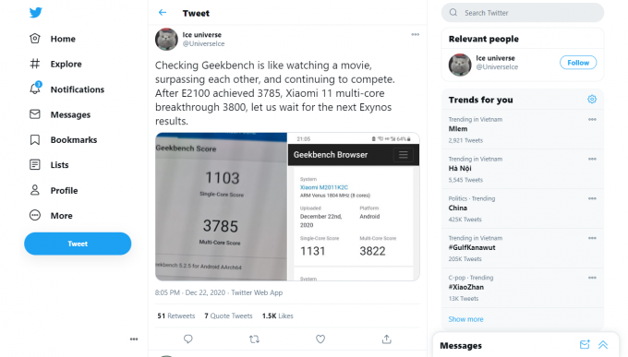
Task: Follow Ice universe
Action: coord(578,63)
